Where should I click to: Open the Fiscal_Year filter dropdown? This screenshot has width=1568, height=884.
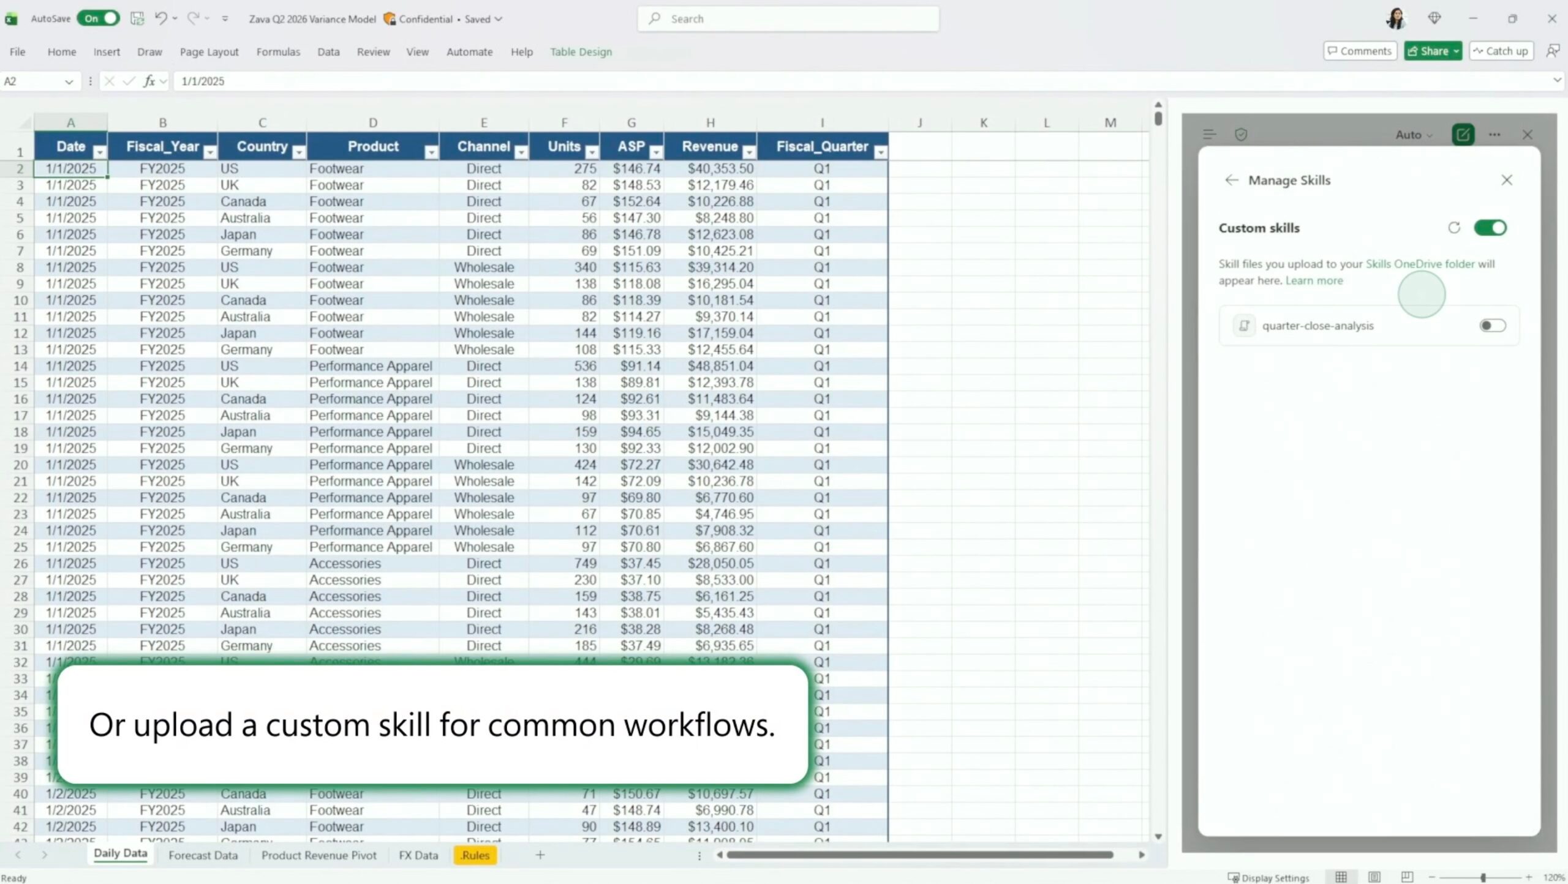click(209, 152)
